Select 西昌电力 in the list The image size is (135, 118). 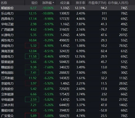pos(7,19)
